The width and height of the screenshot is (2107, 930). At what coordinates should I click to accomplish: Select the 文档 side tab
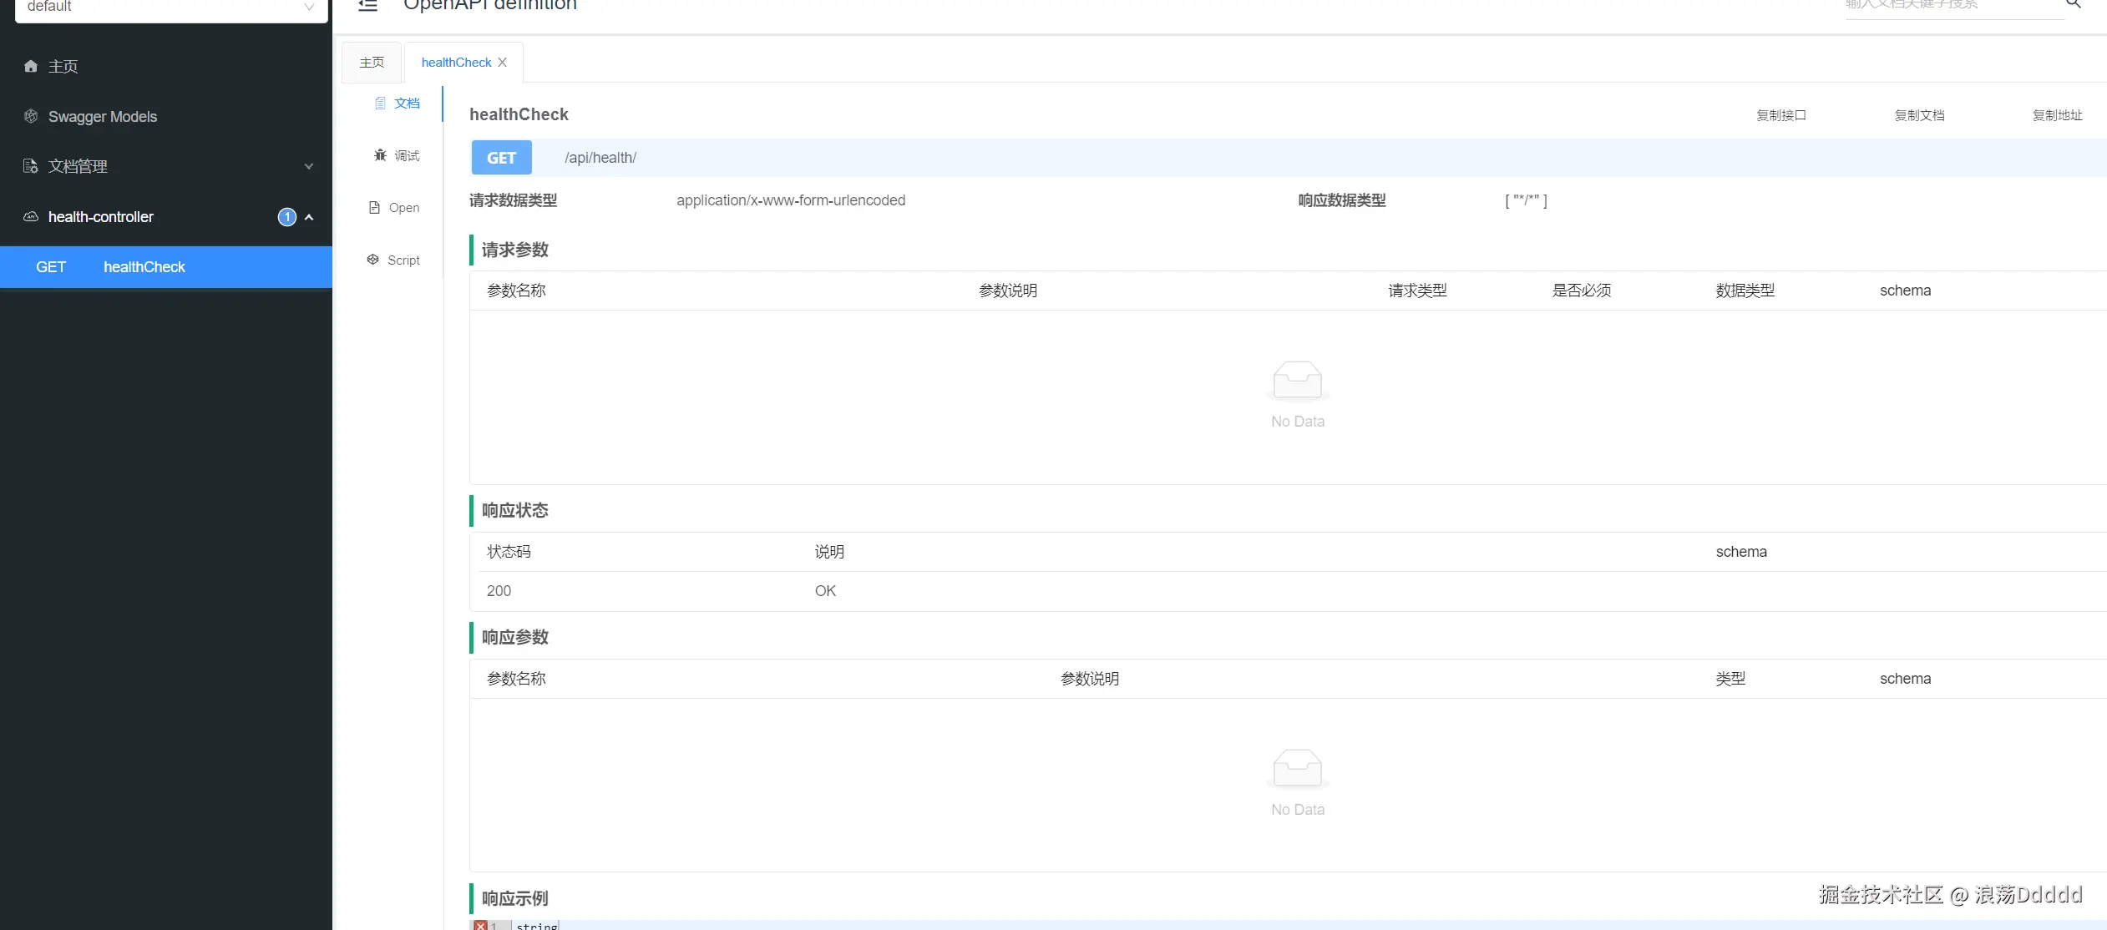click(x=398, y=103)
